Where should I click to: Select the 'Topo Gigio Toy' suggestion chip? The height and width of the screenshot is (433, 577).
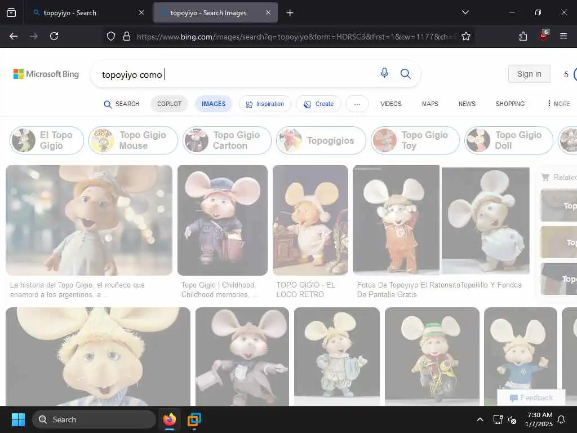(x=415, y=140)
